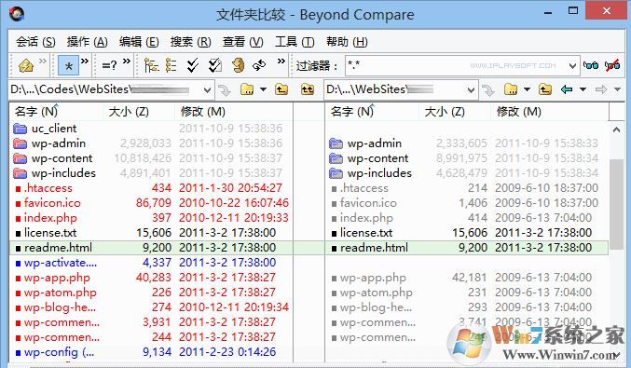Select wp-atom.php in left pane
This screenshot has width=631, height=368.
pos(61,292)
